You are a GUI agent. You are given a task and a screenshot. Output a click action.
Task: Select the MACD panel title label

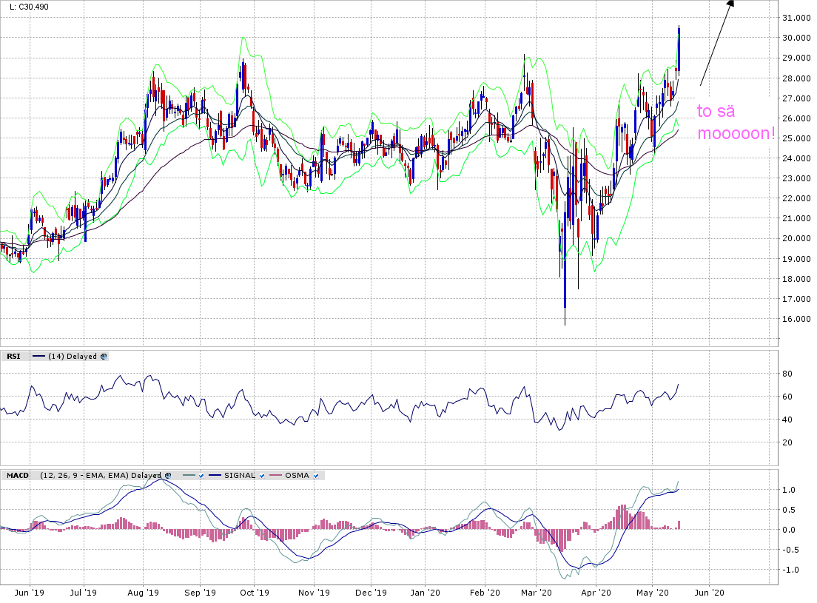pos(17,475)
